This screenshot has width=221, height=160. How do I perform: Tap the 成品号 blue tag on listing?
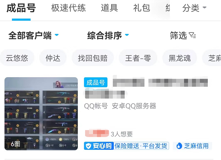pyautogui.click(x=96, y=82)
